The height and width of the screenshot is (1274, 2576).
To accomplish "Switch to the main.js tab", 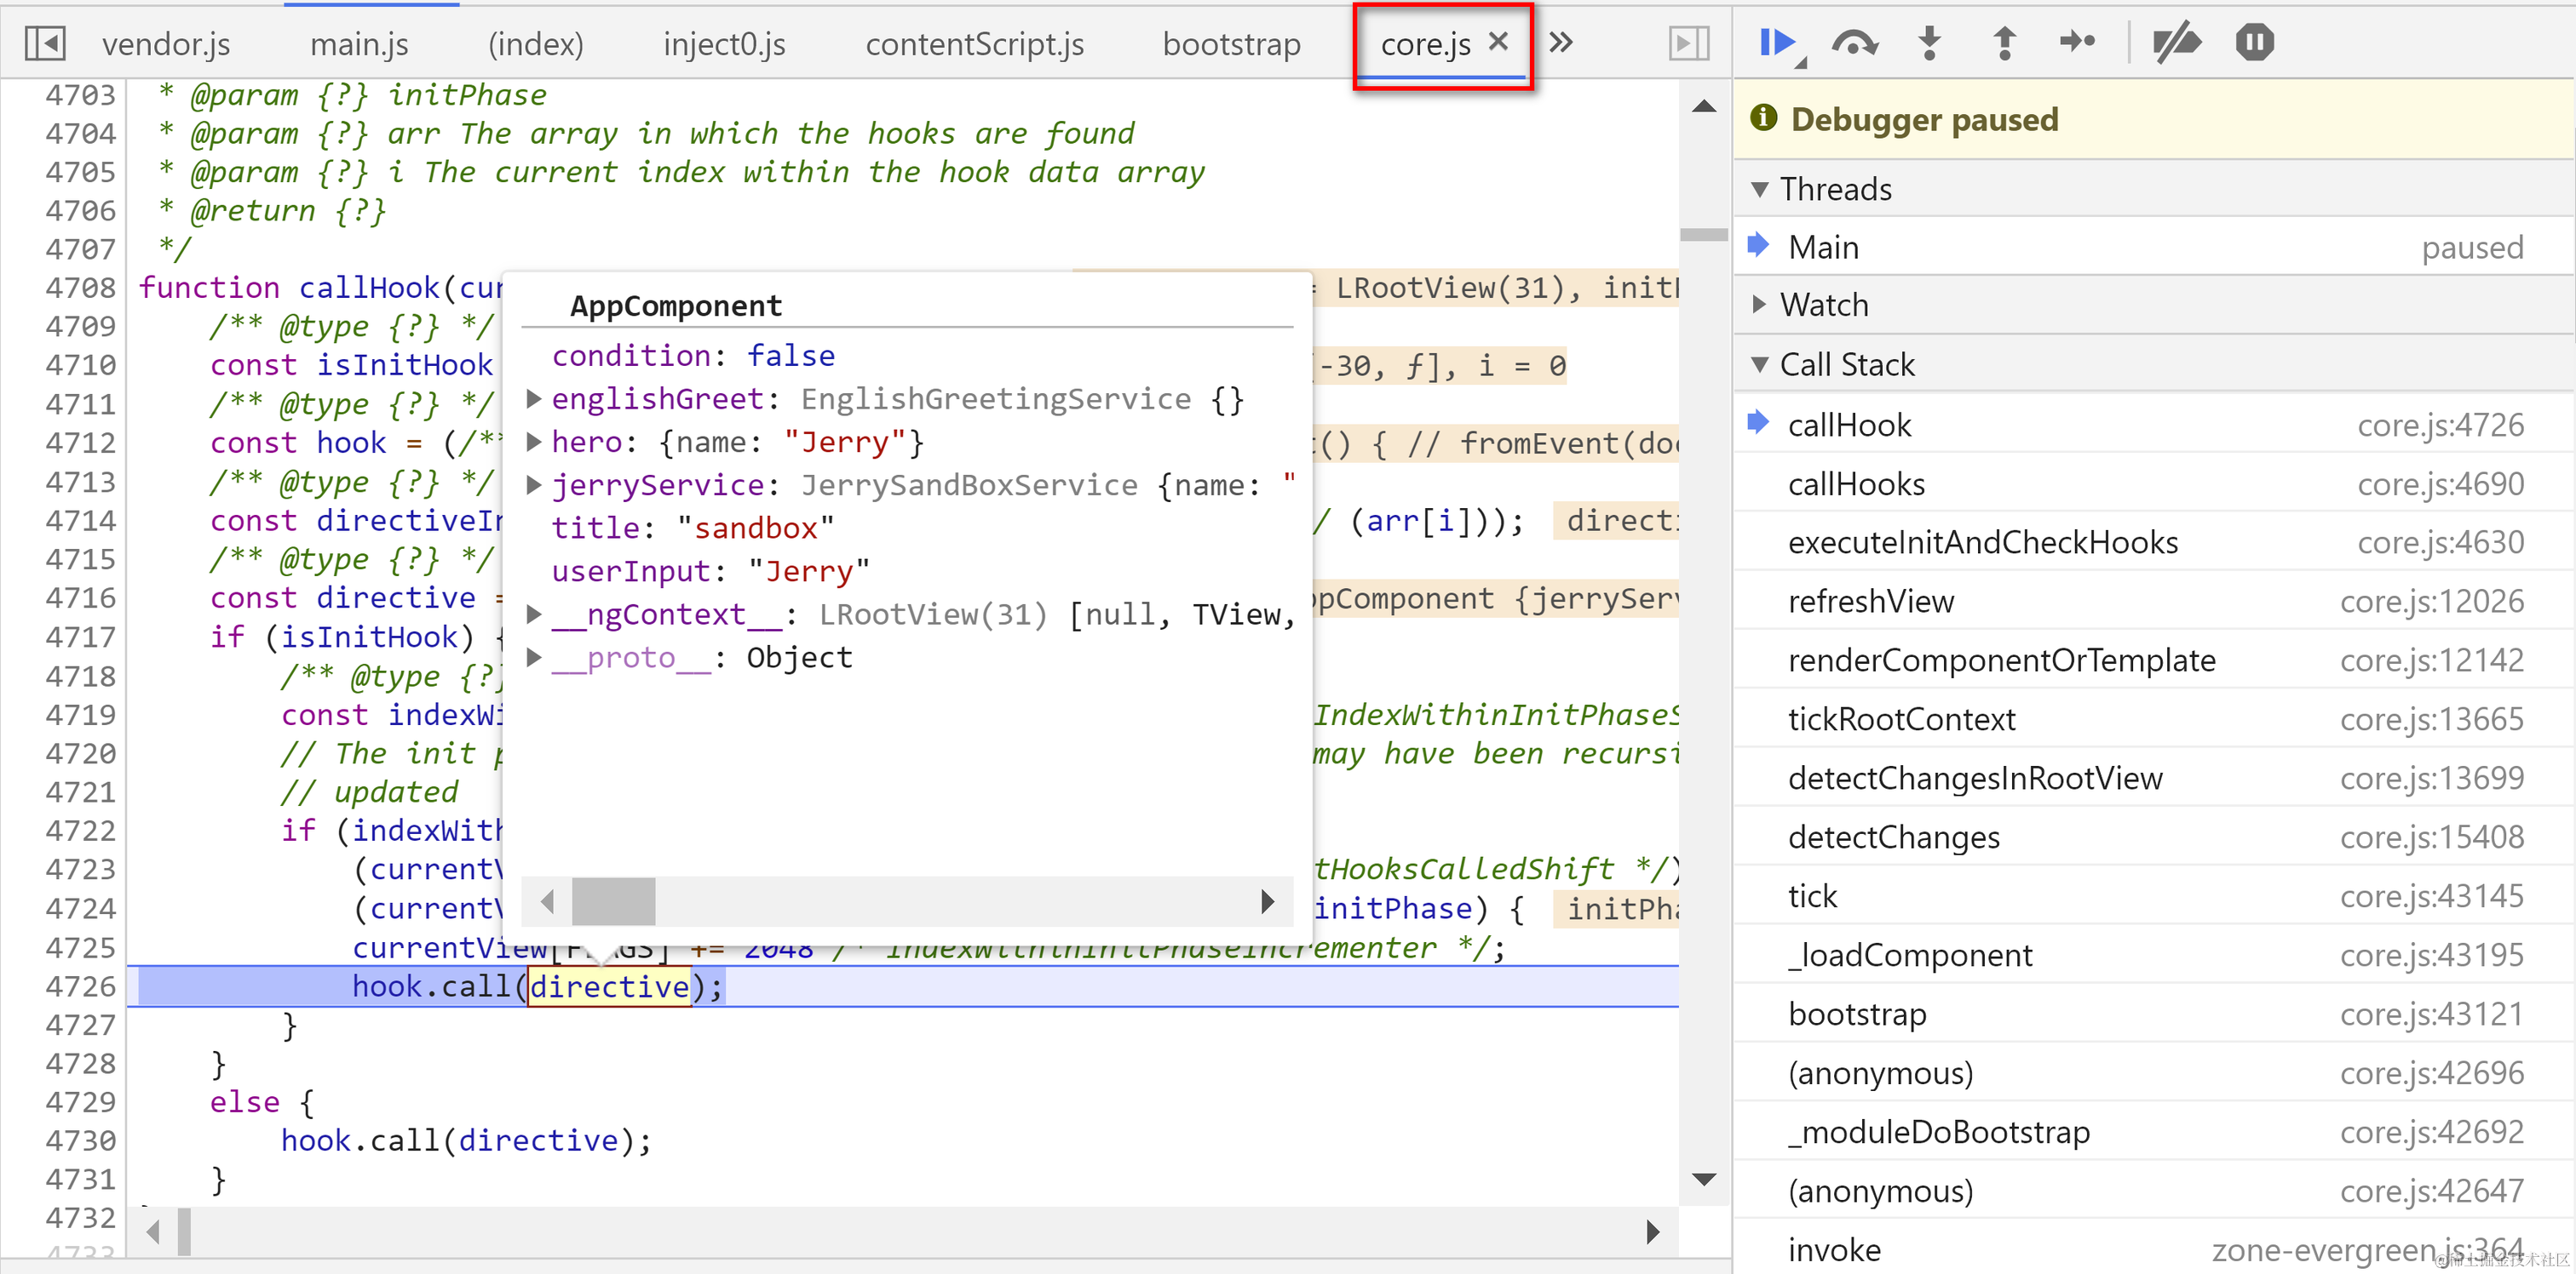I will tap(359, 45).
